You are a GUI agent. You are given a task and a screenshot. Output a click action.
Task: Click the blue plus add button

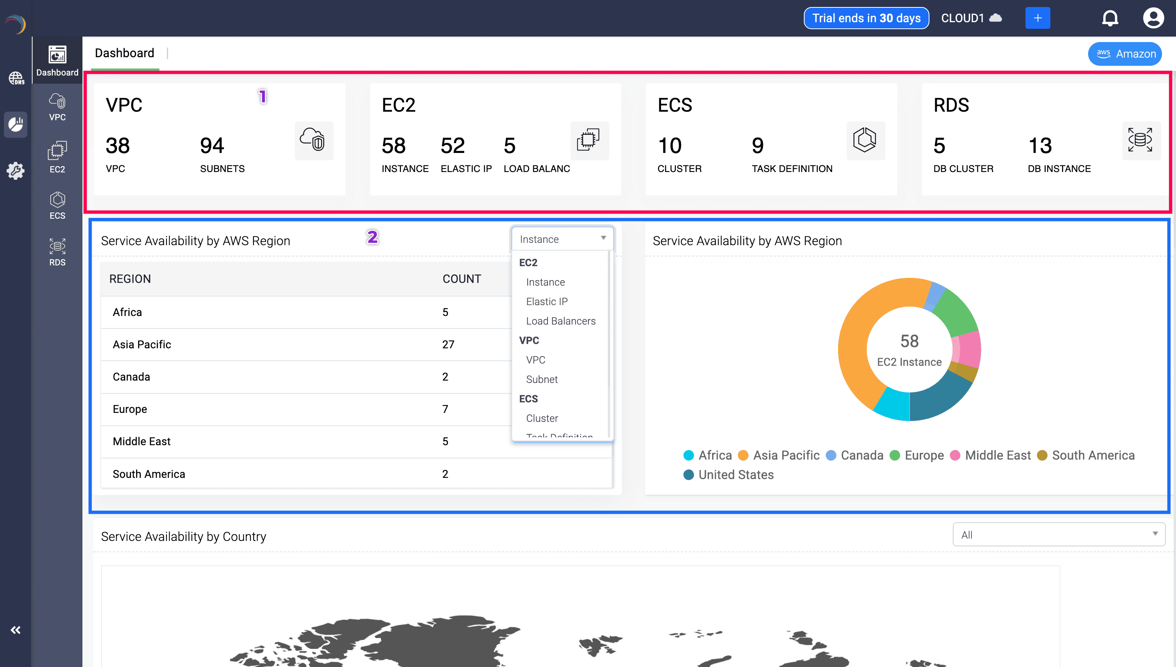pos(1037,18)
